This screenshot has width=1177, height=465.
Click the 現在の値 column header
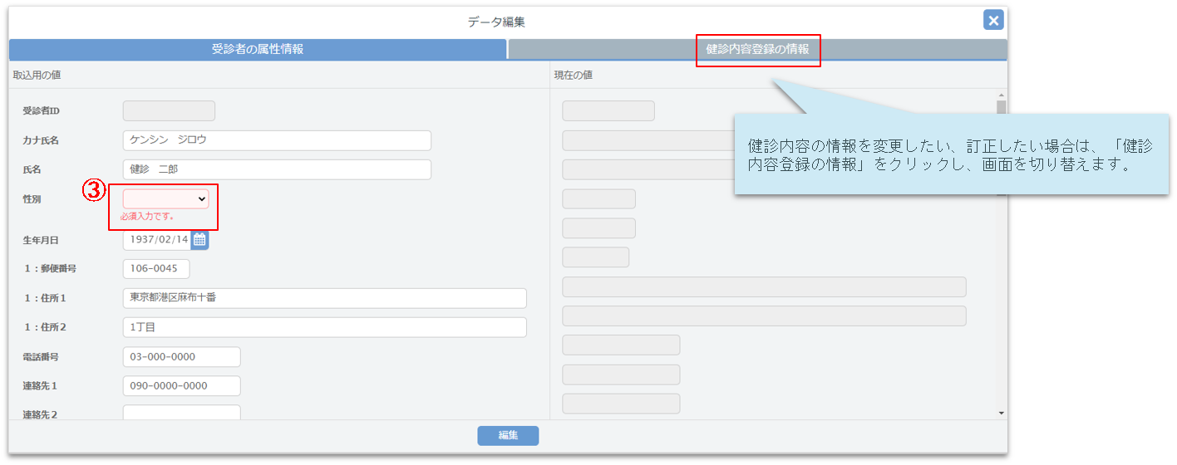pos(574,76)
